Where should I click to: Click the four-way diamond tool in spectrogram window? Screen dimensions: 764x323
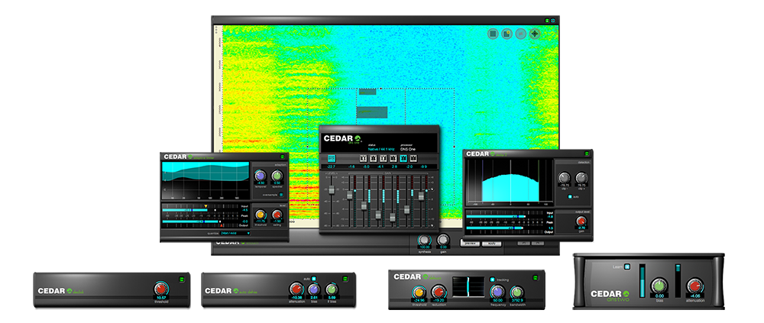(x=535, y=34)
